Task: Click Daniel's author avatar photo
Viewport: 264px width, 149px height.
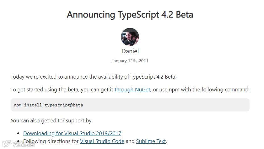Action: (130, 37)
